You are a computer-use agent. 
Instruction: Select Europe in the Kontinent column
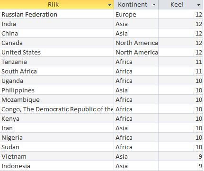(x=136, y=14)
